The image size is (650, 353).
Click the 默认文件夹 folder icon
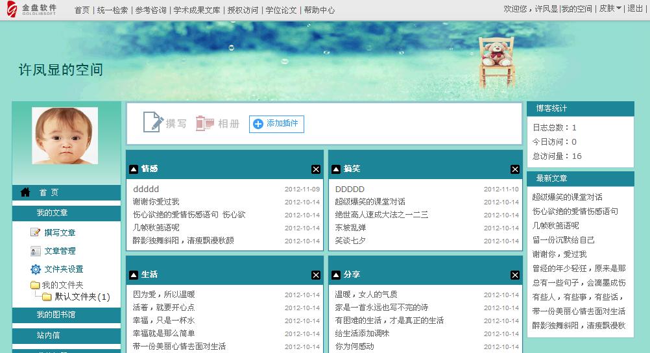point(47,297)
